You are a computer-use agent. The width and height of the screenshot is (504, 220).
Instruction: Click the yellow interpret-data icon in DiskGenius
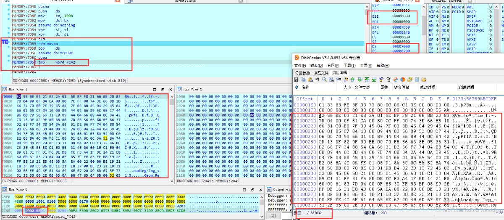click(410, 79)
